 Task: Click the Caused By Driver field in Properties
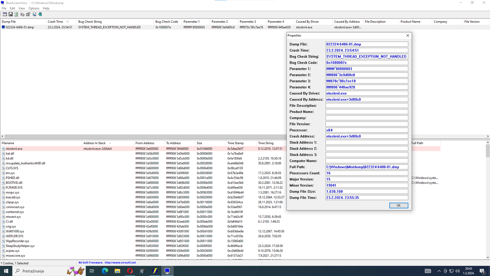point(367,93)
